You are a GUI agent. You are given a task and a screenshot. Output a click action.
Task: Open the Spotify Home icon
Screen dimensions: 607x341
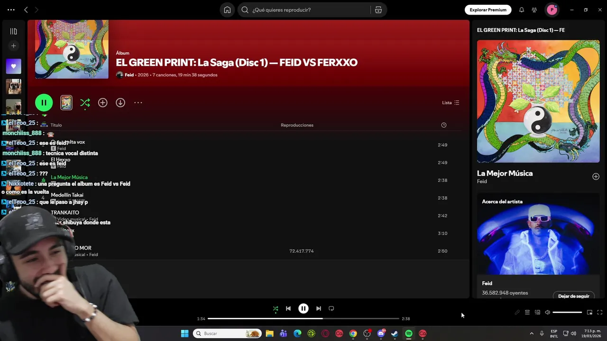[227, 10]
